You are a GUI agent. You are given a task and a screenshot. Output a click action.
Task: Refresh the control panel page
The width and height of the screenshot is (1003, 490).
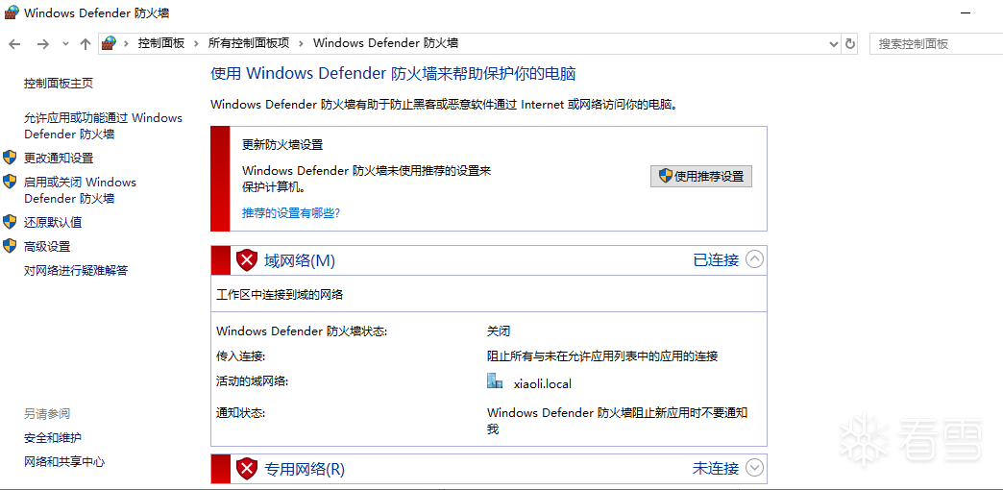850,43
